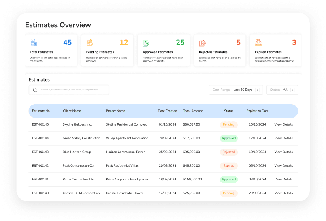Click the Pending Estimates document icon

89,43
